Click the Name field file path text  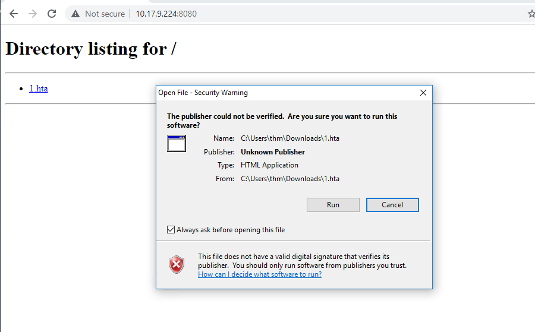(x=289, y=138)
